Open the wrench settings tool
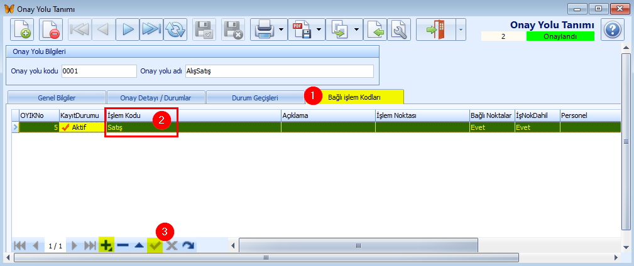This screenshot has width=634, height=266. (398, 29)
